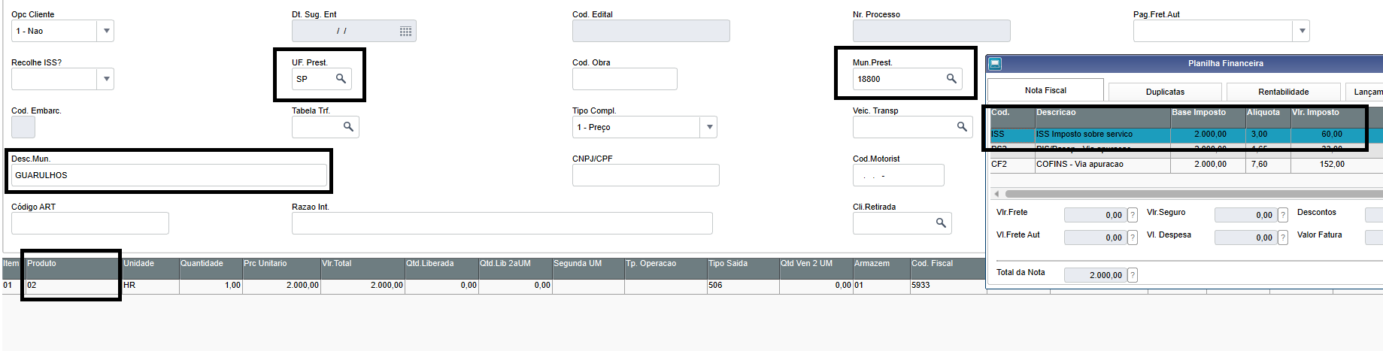Switch to Duplicatas tab

(1165, 92)
